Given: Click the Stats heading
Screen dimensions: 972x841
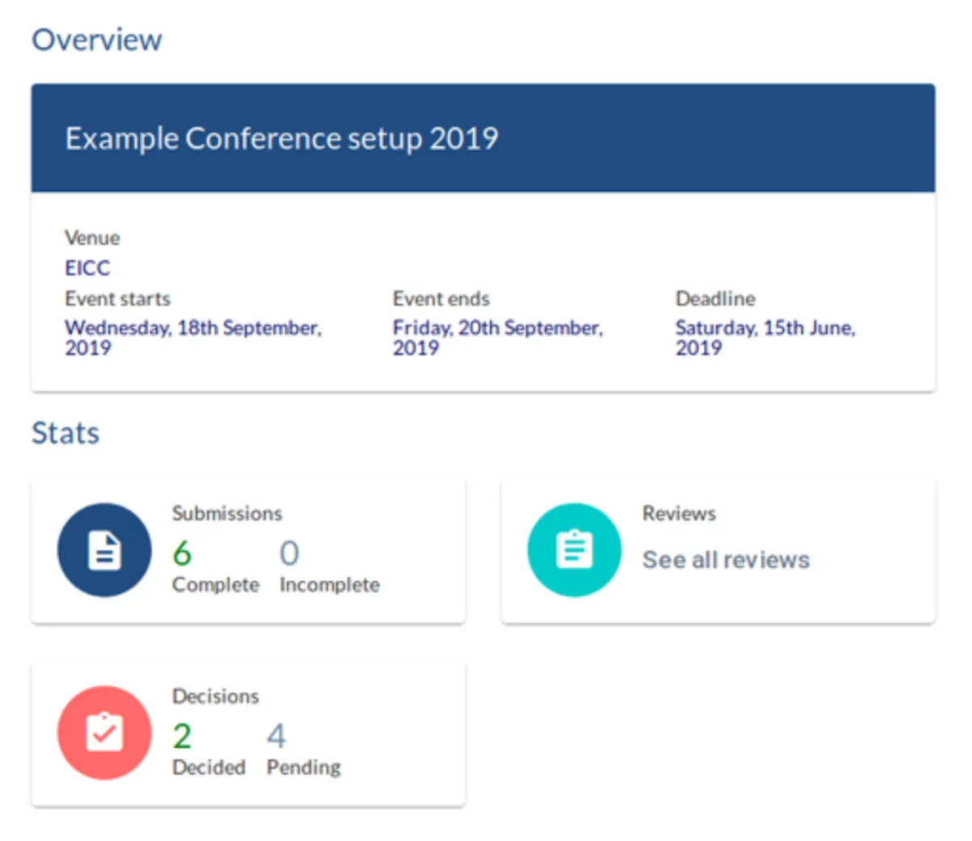Looking at the screenshot, I should point(66,433).
